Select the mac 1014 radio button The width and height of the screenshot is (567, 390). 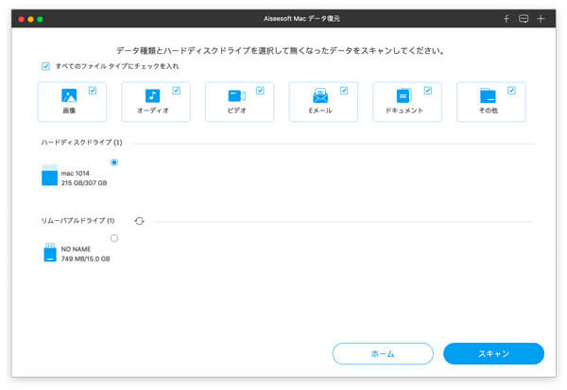(114, 162)
